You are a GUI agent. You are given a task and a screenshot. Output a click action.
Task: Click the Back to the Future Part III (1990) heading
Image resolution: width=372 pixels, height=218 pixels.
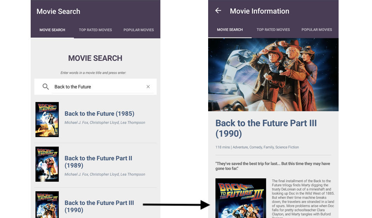point(266,128)
